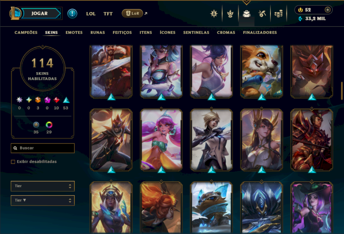Screen dimensions: 344x234
Task: Open the store coins stack icon
Action: [278, 14]
